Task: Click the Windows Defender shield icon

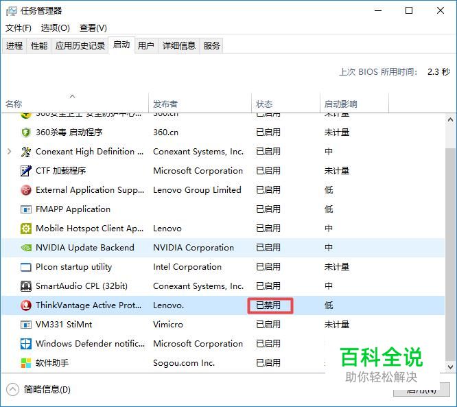Action: click(26, 344)
